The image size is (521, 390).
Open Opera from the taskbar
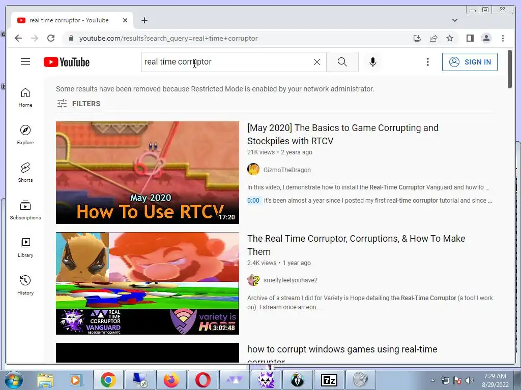click(202, 380)
